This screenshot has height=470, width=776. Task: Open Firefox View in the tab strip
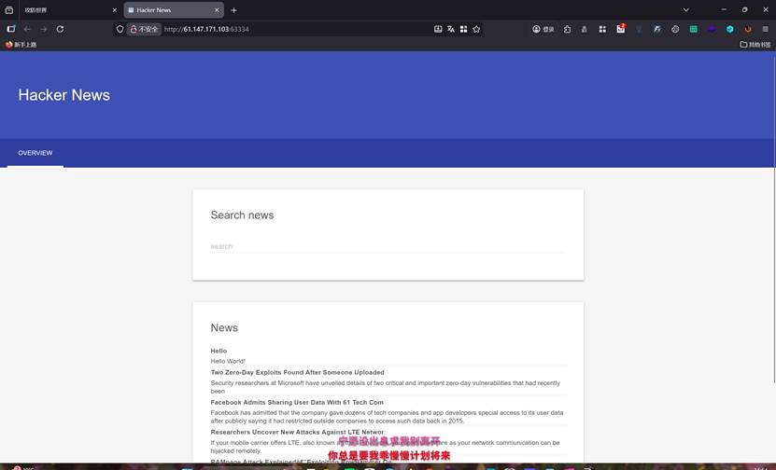(9, 10)
